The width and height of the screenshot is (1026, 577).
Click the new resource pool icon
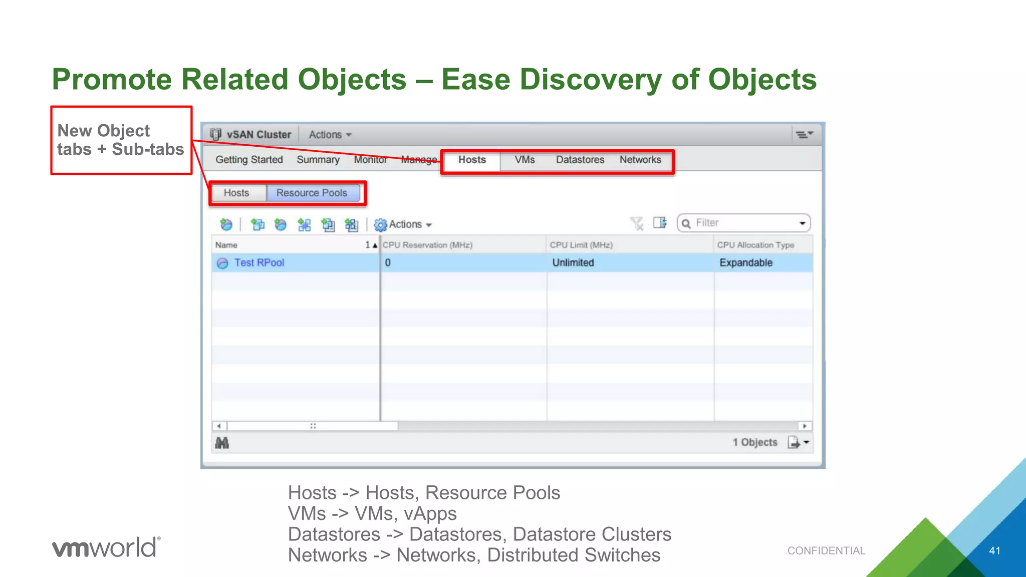click(226, 224)
